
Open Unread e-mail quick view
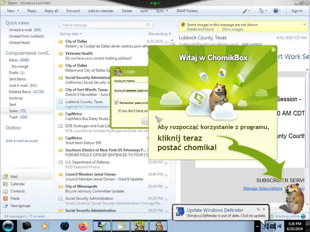pos(25,30)
